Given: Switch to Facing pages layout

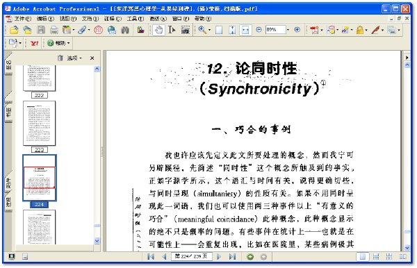Looking at the screenshot, I should pos(402,257).
